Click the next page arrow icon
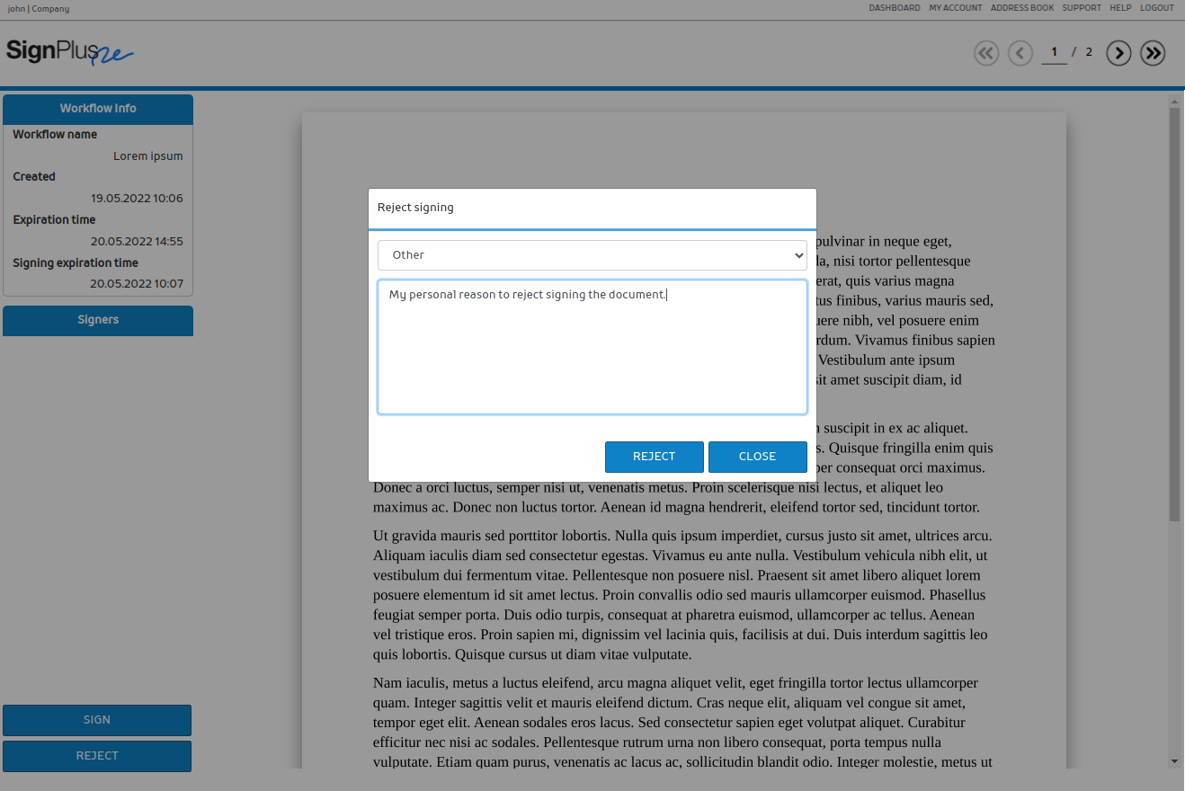 click(x=1118, y=53)
